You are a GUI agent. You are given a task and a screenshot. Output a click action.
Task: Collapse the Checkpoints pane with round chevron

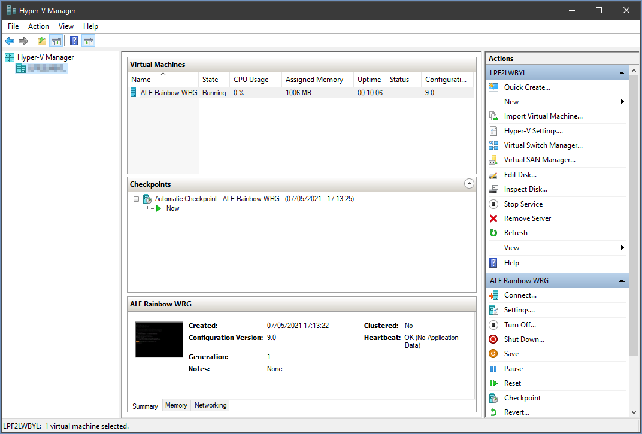tap(469, 184)
